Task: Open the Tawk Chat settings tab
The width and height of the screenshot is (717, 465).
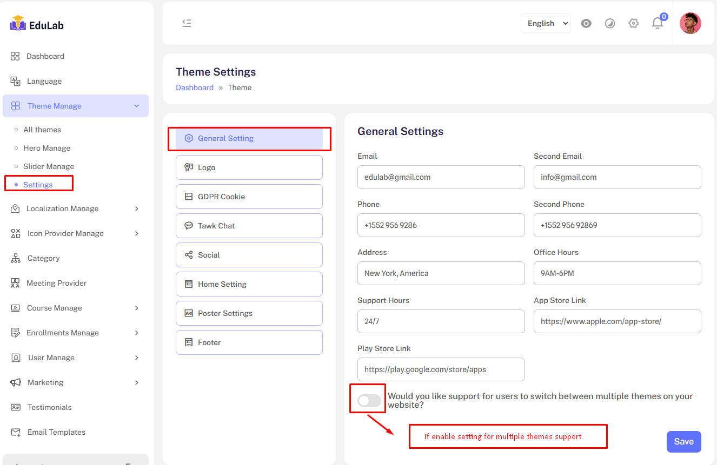Action: point(249,226)
